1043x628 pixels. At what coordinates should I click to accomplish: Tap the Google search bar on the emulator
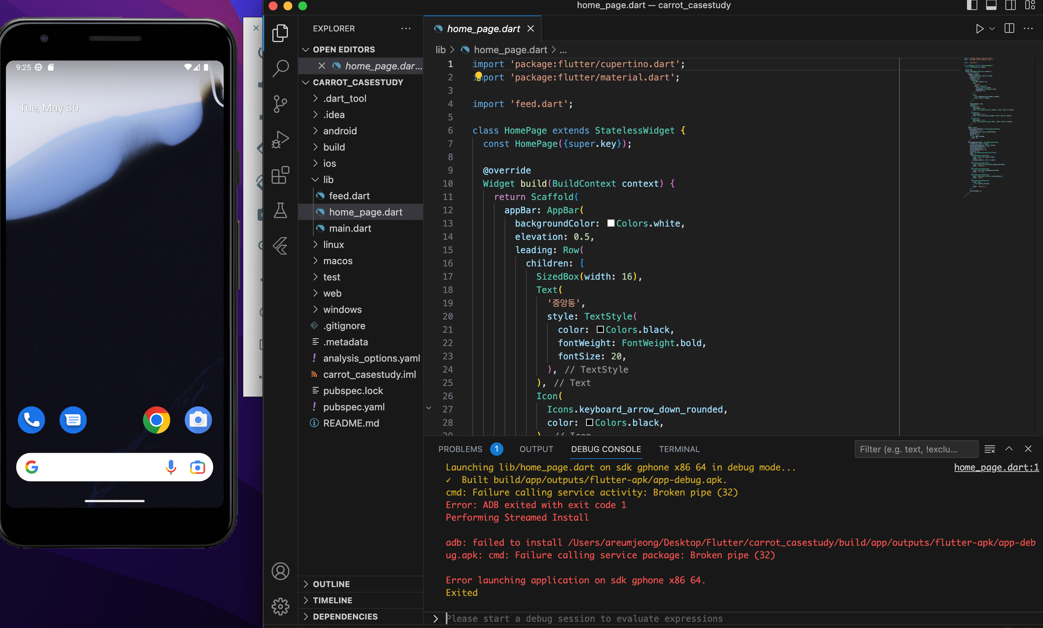(114, 467)
